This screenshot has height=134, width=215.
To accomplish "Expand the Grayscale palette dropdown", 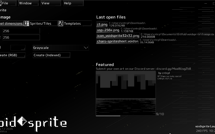I will click(60, 48).
